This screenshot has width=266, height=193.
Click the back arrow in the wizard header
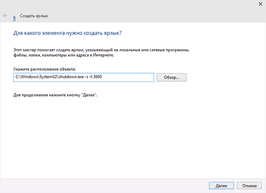(5, 16)
